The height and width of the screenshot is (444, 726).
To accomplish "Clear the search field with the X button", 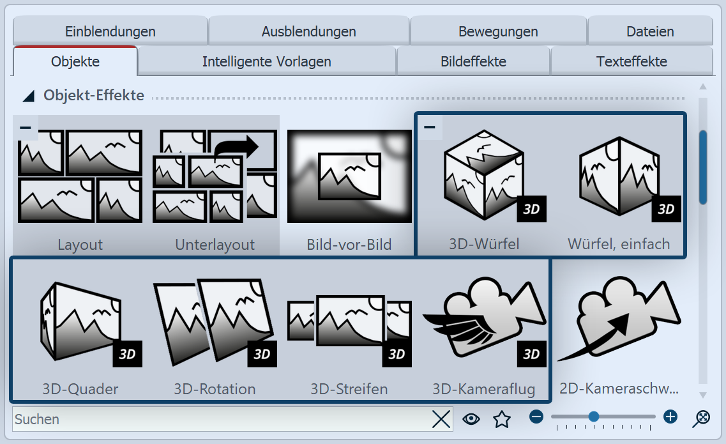I will [441, 419].
